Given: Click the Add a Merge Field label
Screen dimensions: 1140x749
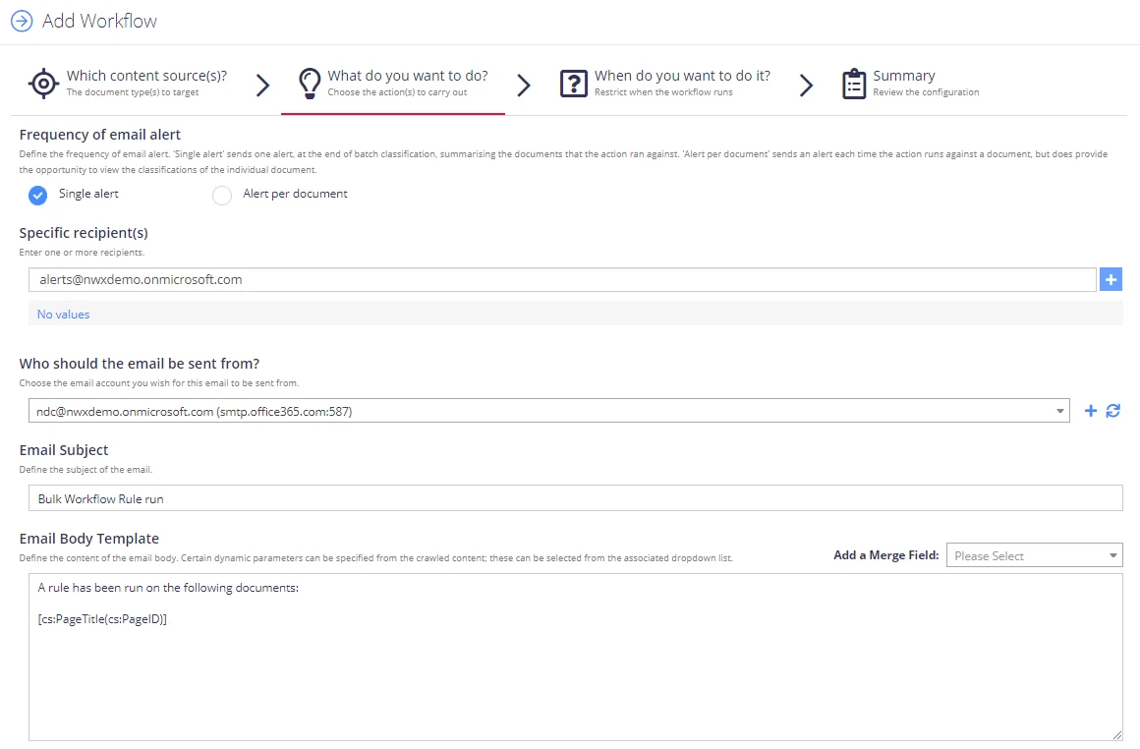Looking at the screenshot, I should 885,554.
